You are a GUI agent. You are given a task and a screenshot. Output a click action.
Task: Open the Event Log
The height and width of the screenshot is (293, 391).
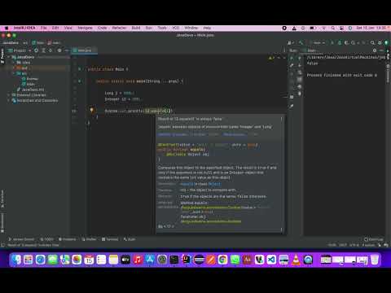(373, 239)
